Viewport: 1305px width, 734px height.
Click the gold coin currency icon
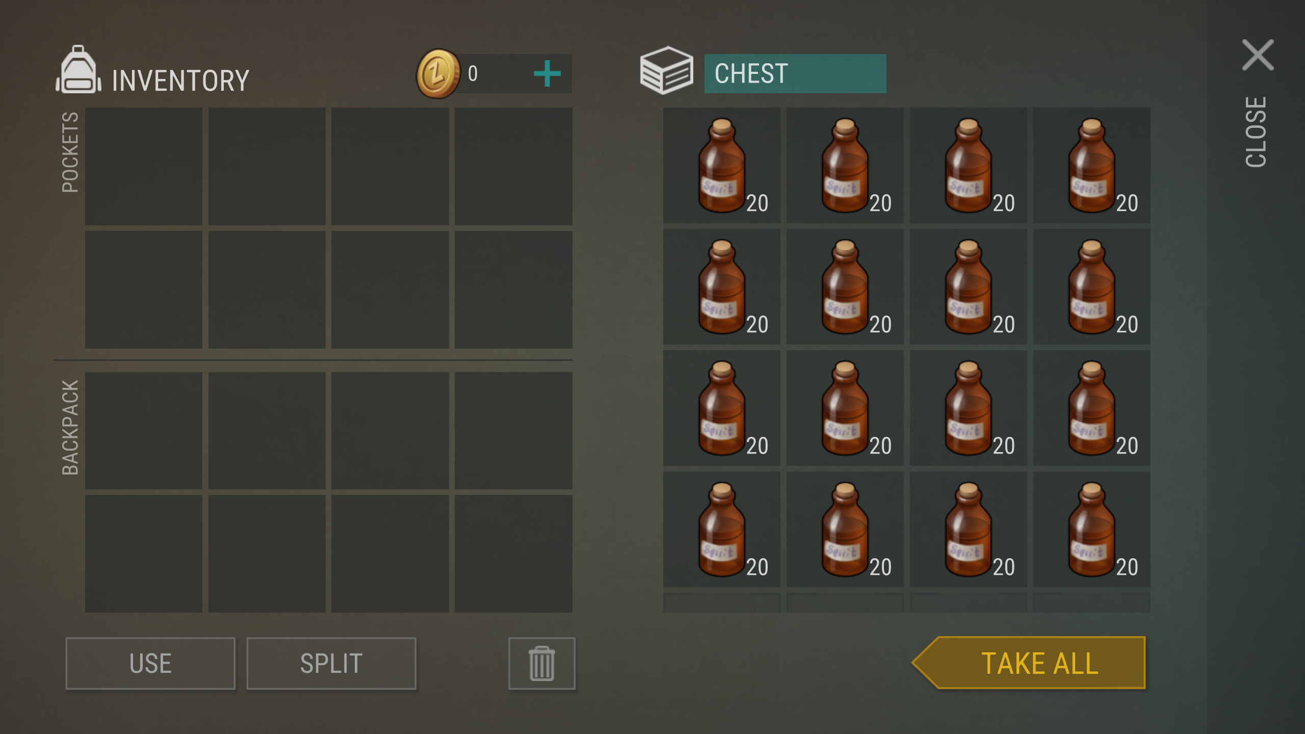click(x=438, y=74)
